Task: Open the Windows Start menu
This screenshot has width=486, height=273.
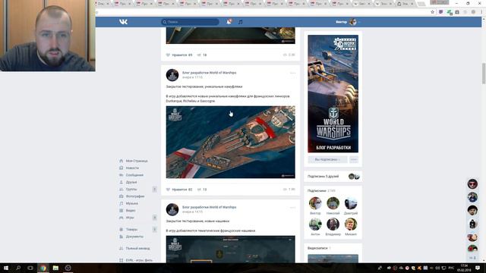Action: click(x=6, y=268)
